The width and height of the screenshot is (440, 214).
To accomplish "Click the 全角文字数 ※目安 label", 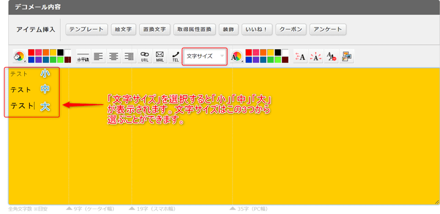I will pyautogui.click(x=28, y=209).
